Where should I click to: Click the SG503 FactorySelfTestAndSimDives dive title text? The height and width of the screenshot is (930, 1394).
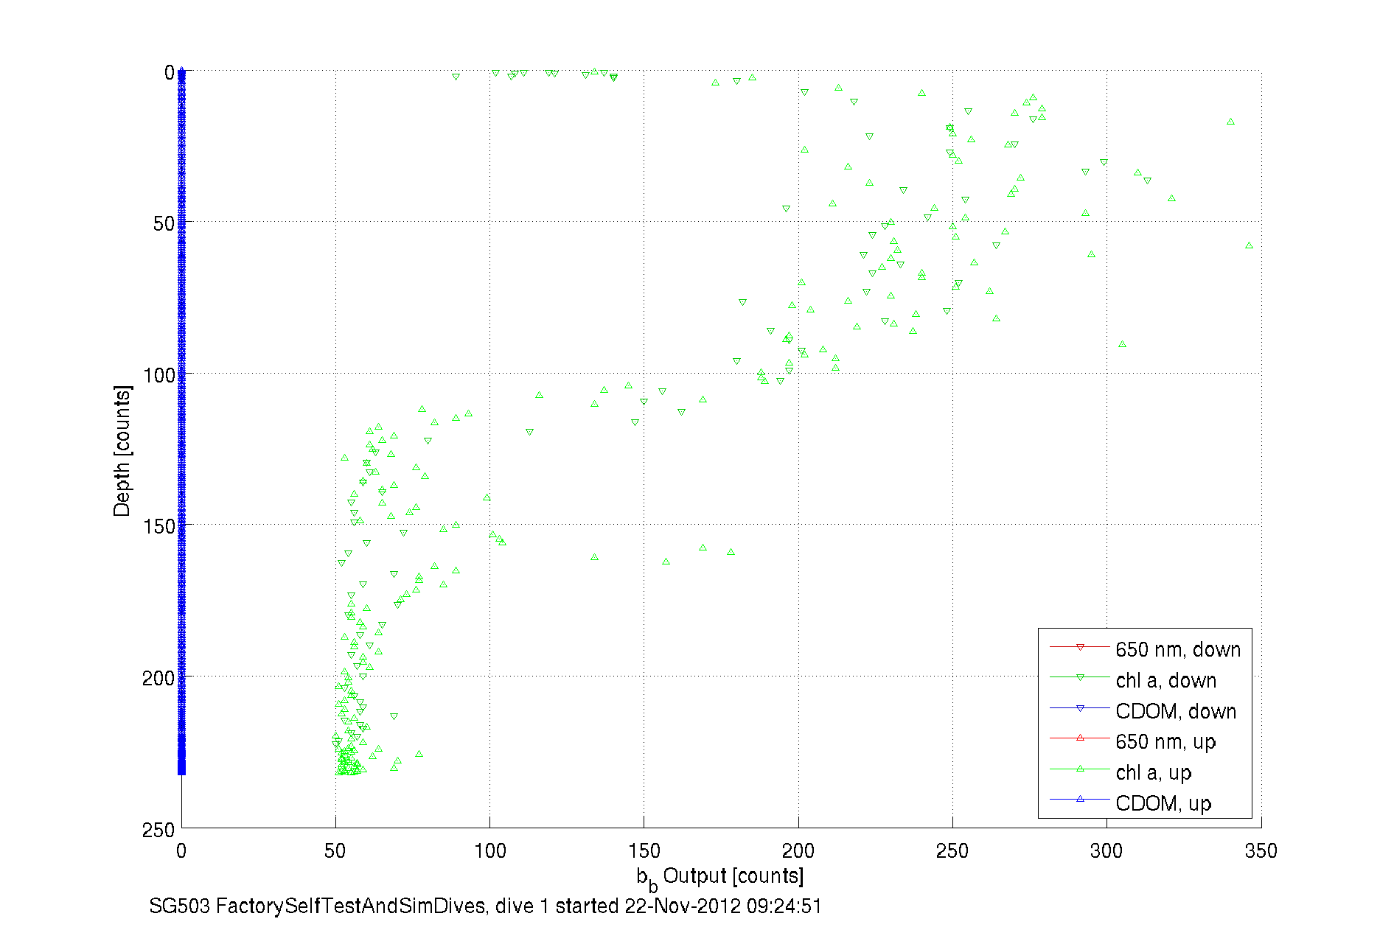(x=485, y=906)
